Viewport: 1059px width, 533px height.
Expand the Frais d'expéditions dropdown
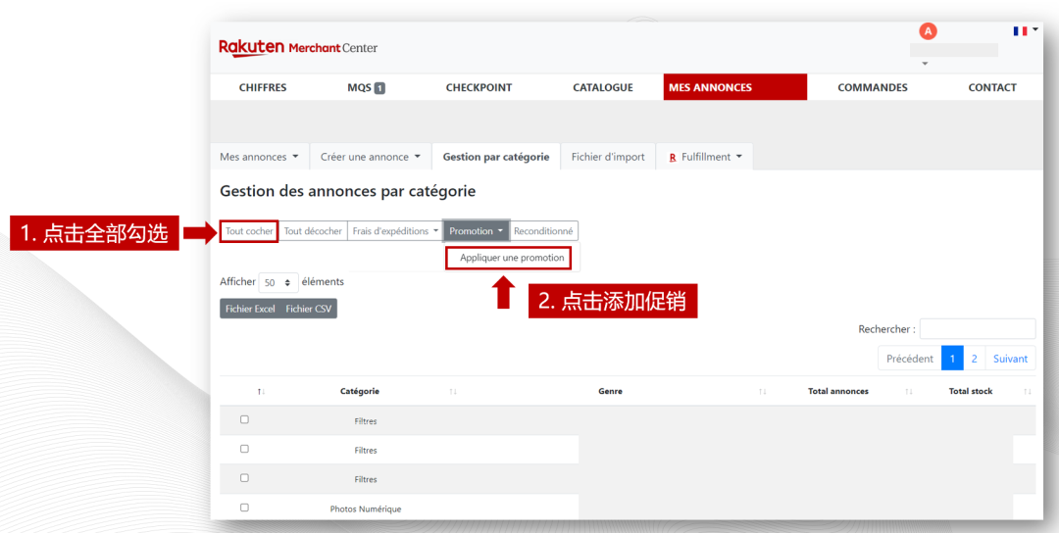(x=395, y=231)
